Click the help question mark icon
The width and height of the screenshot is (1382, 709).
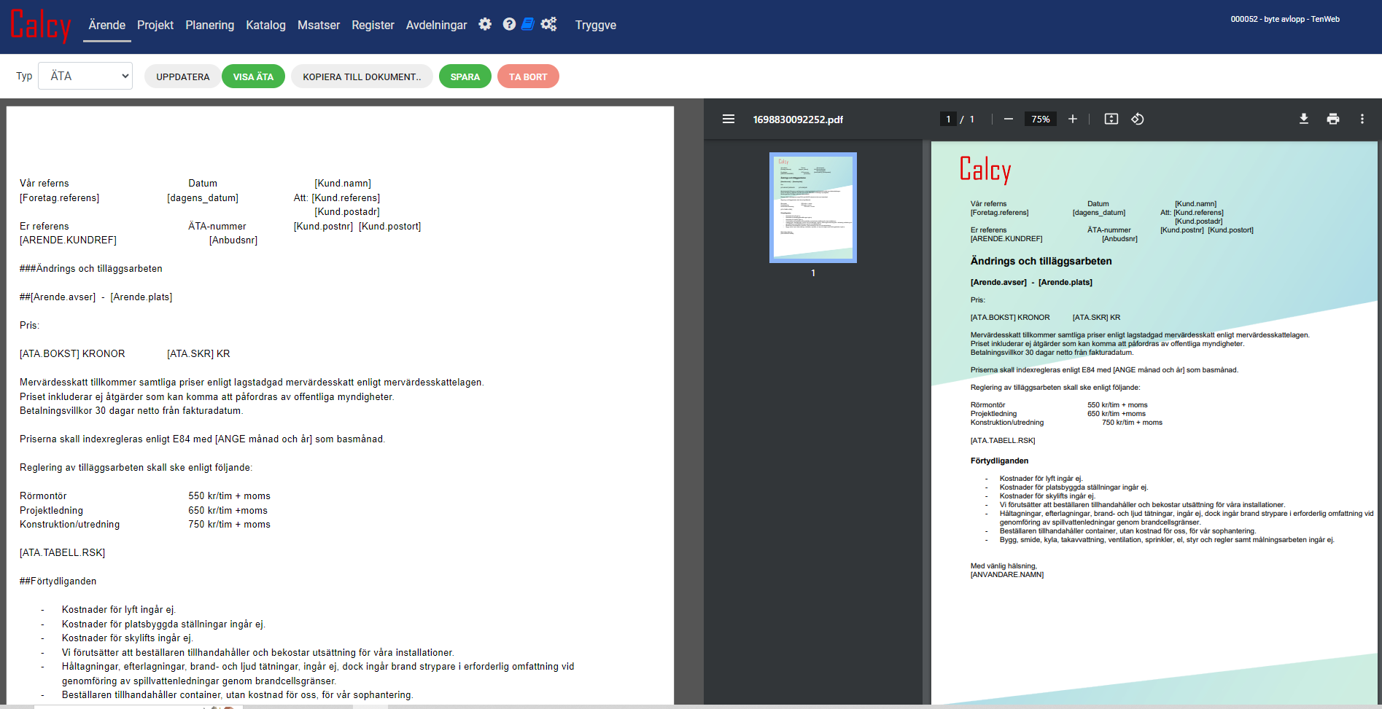[509, 24]
